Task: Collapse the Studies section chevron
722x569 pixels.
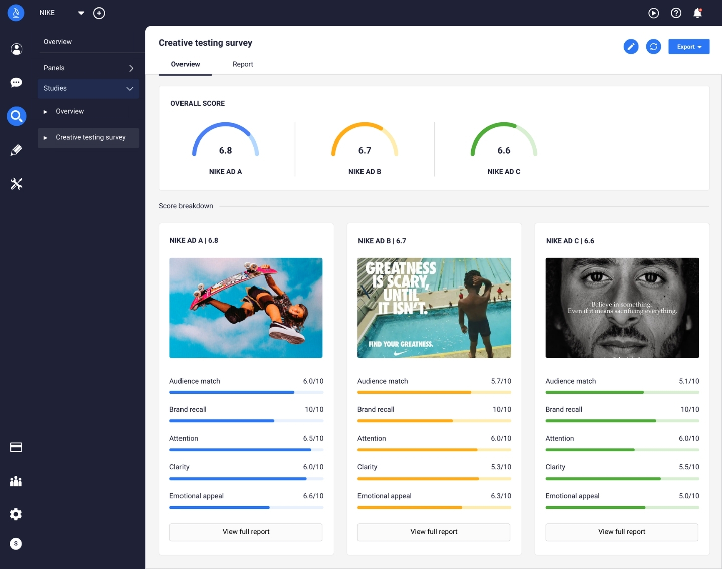Action: click(x=130, y=89)
